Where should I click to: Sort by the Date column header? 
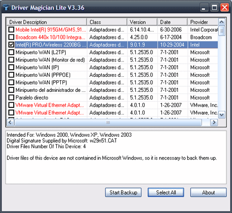pyautogui.click(x=172, y=22)
